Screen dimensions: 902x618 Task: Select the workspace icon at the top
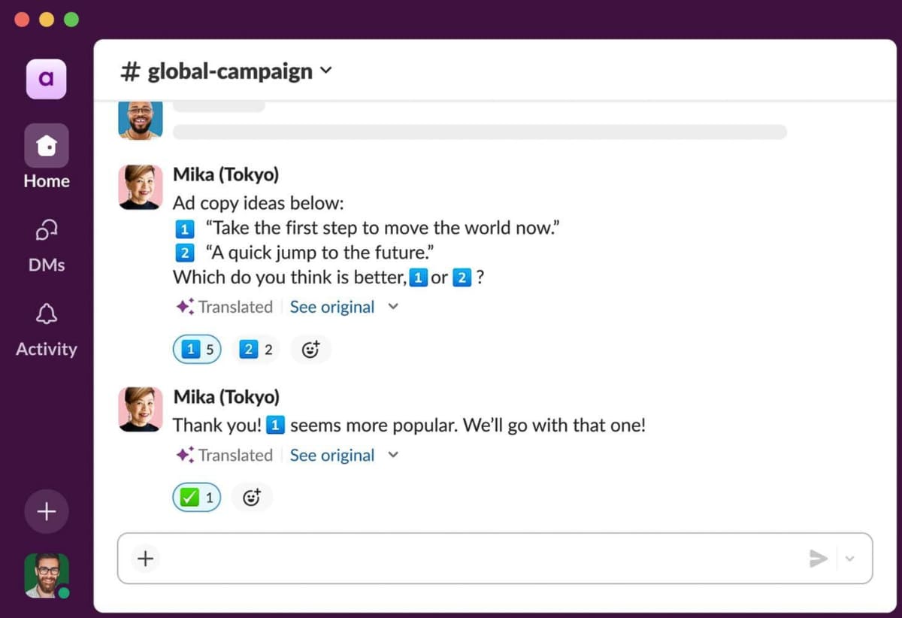coord(46,79)
